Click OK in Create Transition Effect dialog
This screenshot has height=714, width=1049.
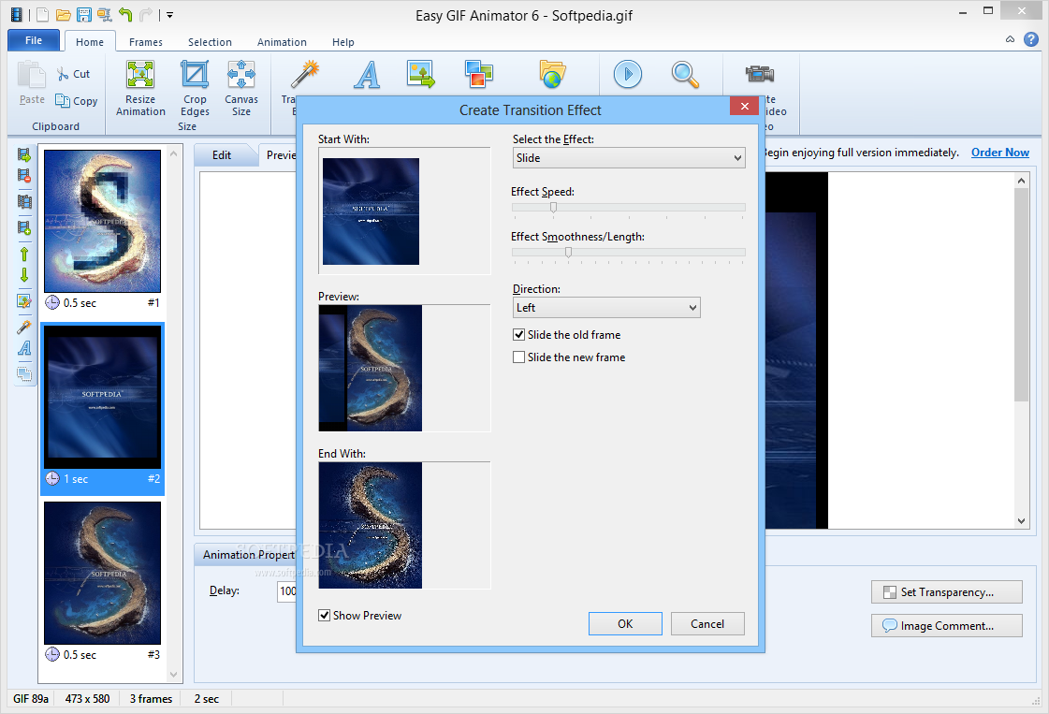pos(625,623)
